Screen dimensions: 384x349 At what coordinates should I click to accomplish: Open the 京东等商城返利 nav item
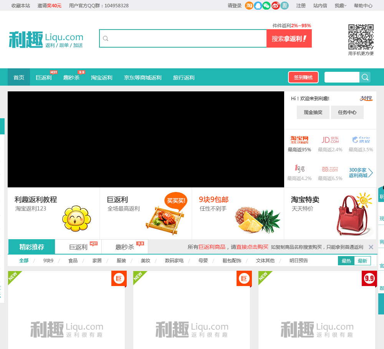pos(142,78)
